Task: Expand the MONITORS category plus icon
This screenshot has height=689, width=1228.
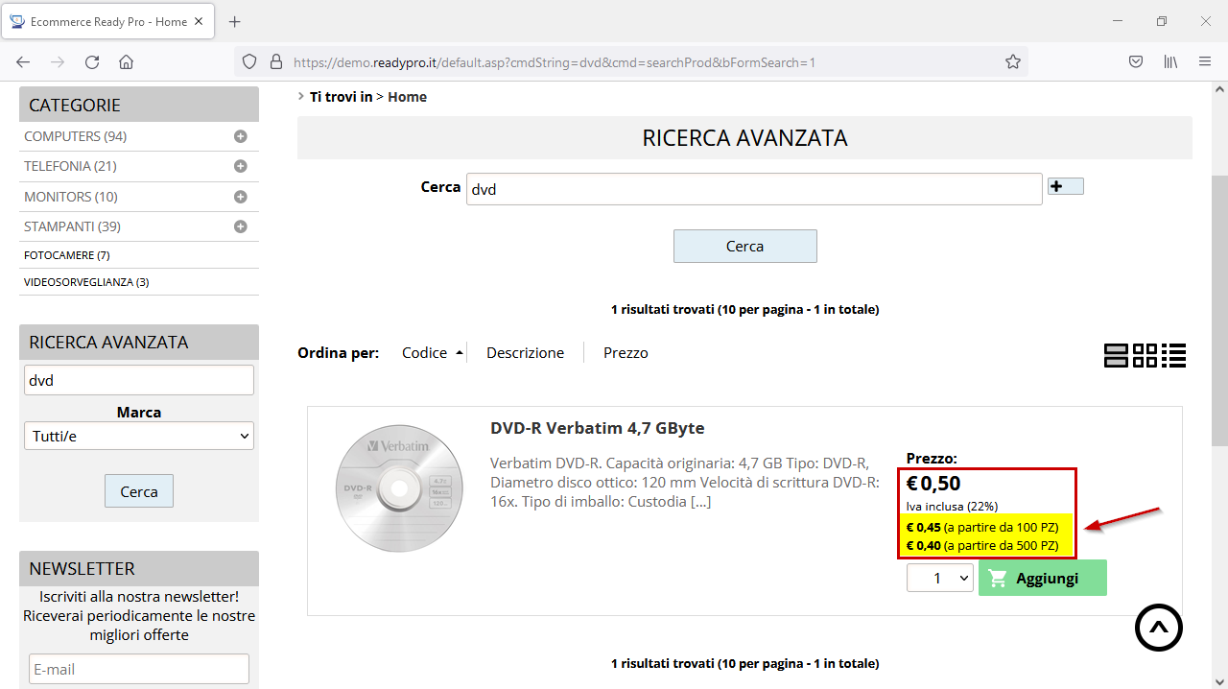Action: click(241, 197)
